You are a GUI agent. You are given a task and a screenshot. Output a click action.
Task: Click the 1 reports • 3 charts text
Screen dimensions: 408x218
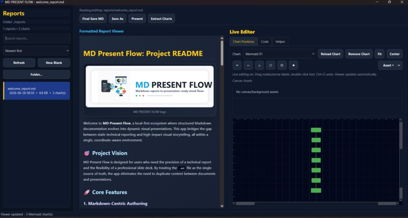(16, 29)
